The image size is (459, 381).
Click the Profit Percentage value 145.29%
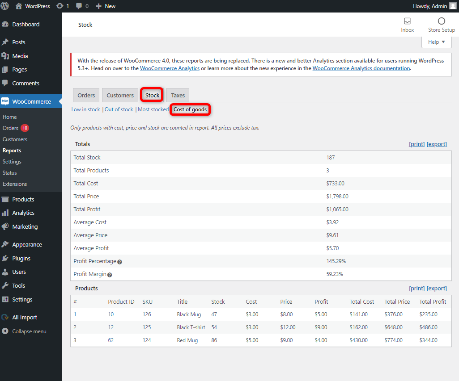336,261
